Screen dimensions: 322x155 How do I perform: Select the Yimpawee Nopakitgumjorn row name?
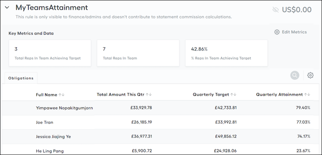[x=64, y=108]
